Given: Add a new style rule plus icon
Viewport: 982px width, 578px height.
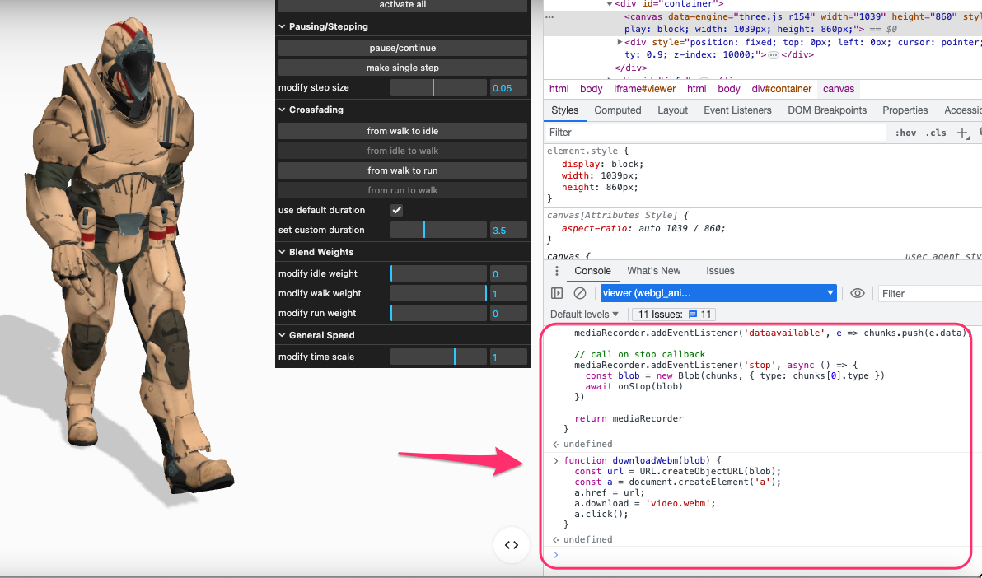Looking at the screenshot, I should [x=962, y=133].
